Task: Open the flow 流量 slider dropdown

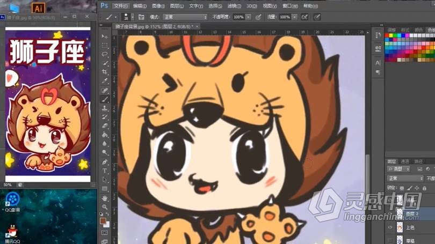Action: [x=294, y=17]
